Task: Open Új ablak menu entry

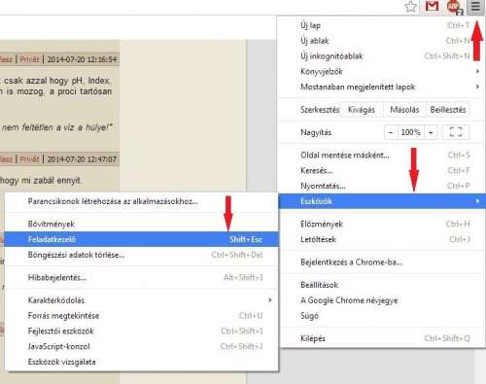Action: pyautogui.click(x=382, y=41)
